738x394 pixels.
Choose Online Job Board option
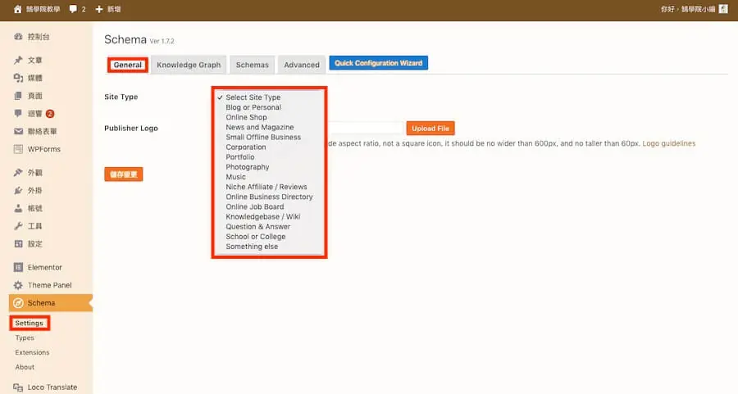pyautogui.click(x=255, y=206)
